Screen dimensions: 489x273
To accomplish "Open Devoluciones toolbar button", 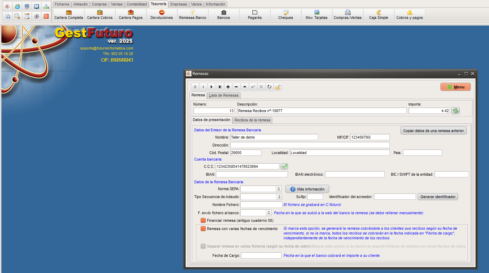I will coord(162,15).
